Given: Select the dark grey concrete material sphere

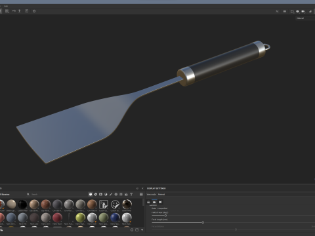Looking at the screenshot, I should 57,205.
